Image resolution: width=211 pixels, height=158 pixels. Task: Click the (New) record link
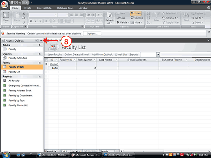54,64
